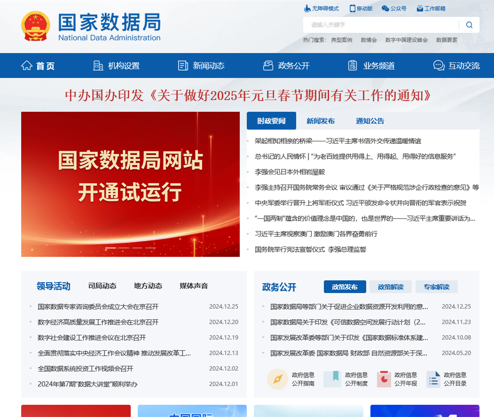Open 政府信息公开制度 bookmark icon

[x=332, y=379]
